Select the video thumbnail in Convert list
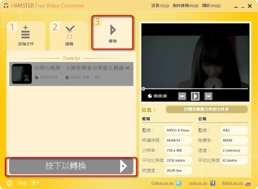Screen dimensions: 258x189 pos(22,74)
